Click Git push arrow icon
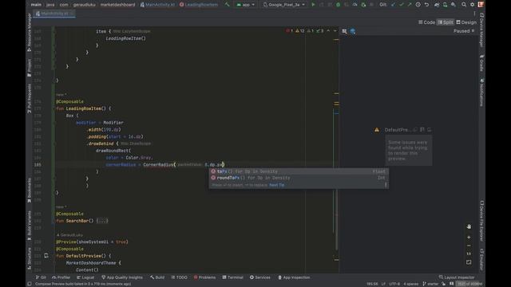 (x=410, y=5)
